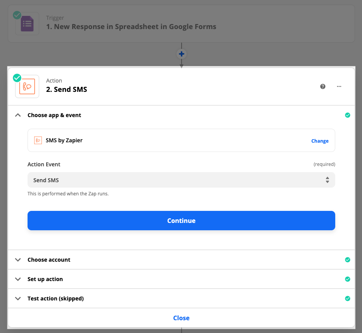Open the Action Event dropdown

(x=181, y=180)
